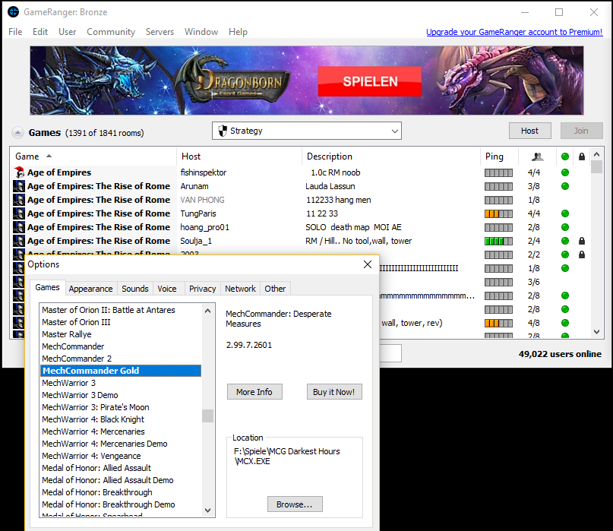
Task: Open the User menu
Action: point(68,32)
